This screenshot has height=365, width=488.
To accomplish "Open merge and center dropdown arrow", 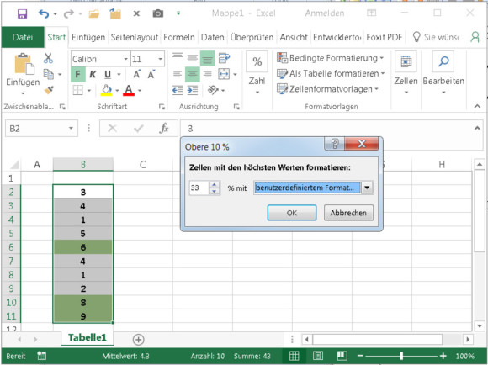I will click(235, 74).
